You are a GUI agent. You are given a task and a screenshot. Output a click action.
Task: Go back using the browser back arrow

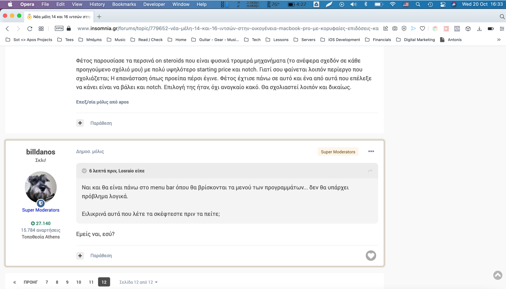coord(7,29)
